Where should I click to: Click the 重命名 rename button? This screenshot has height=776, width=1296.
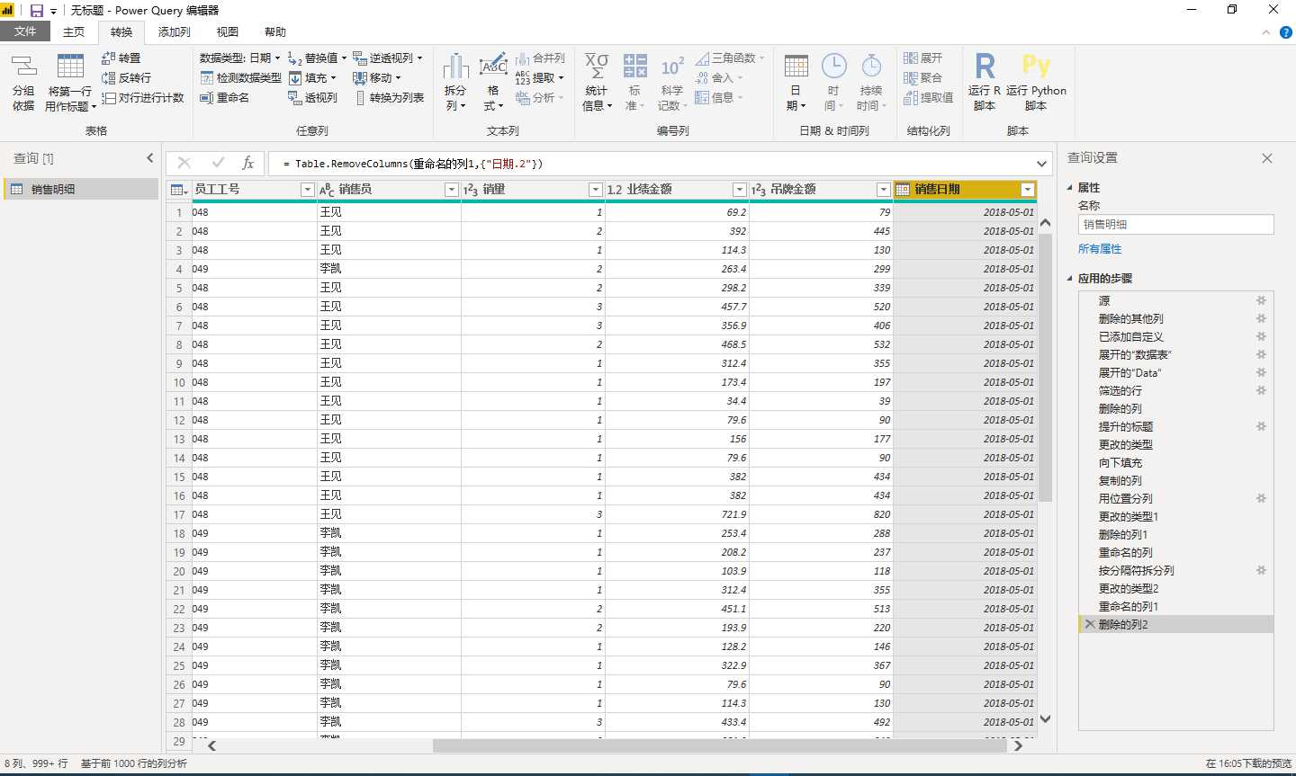pos(224,97)
